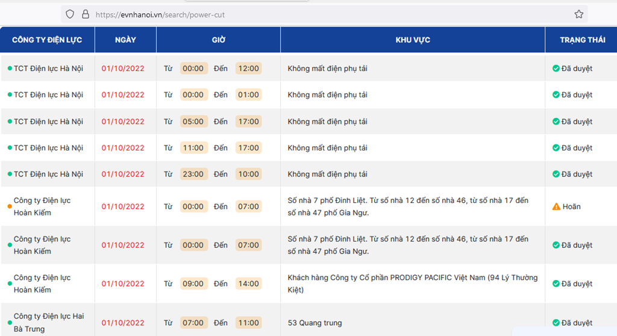Click Không mất điện phụ tải in 05:00 row
Image resolution: width=617 pixels, height=336 pixels.
(x=327, y=122)
